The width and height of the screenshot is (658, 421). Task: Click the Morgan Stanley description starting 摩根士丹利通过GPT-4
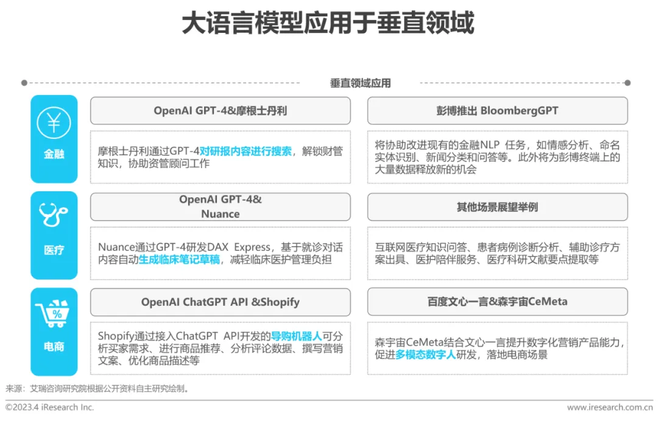click(x=221, y=157)
